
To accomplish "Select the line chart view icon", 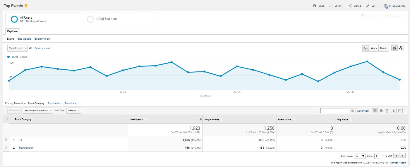I will pyautogui.click(x=394, y=48).
